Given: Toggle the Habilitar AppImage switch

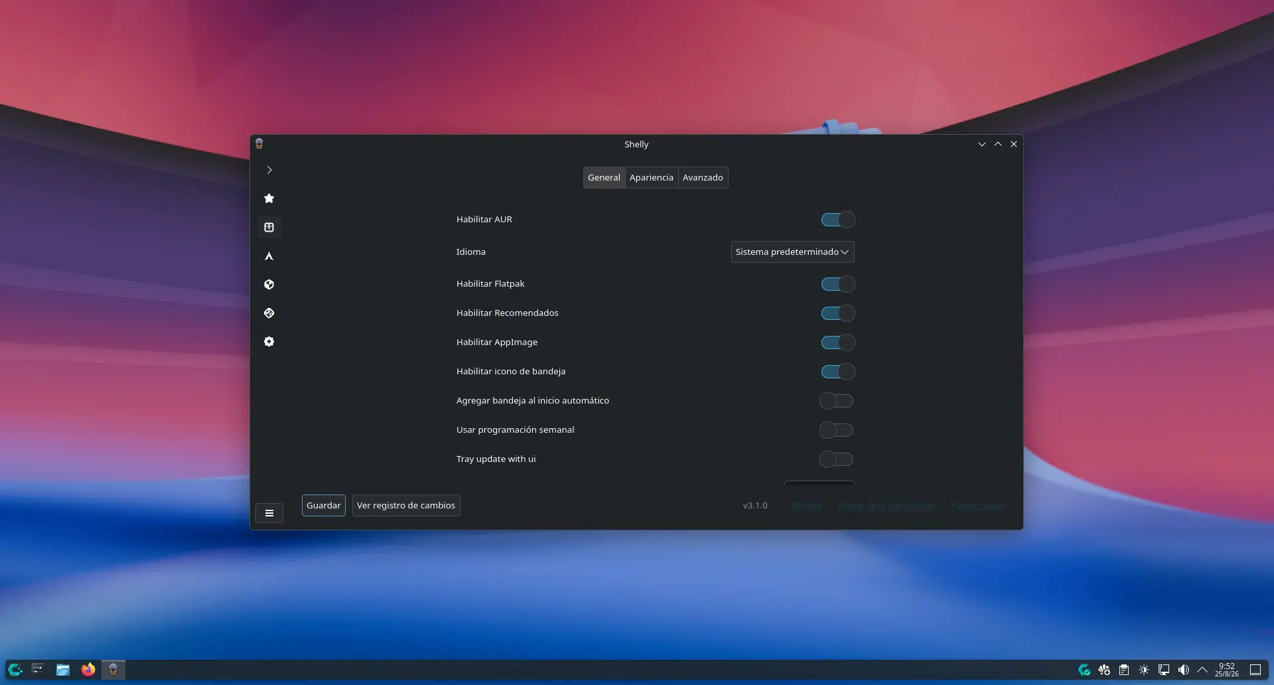Looking at the screenshot, I should (x=837, y=342).
